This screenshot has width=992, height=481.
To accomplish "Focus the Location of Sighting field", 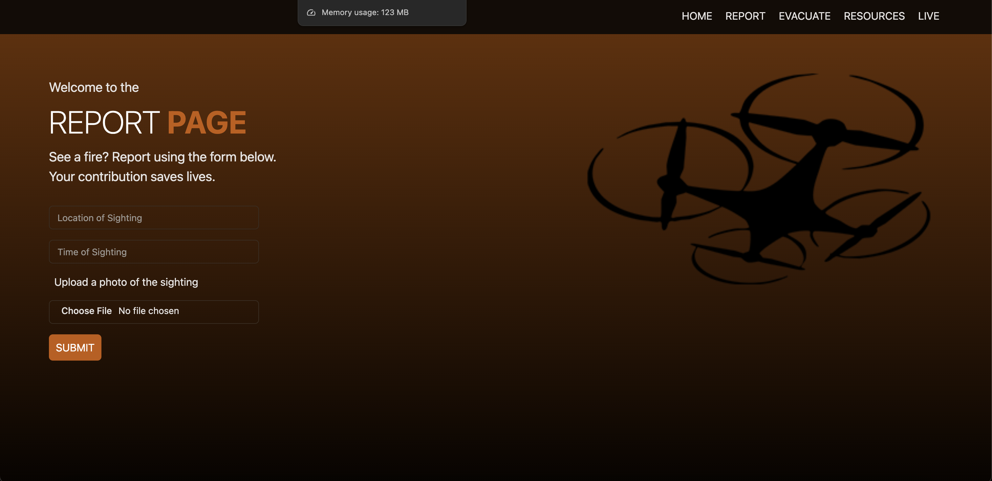I will pyautogui.click(x=154, y=218).
